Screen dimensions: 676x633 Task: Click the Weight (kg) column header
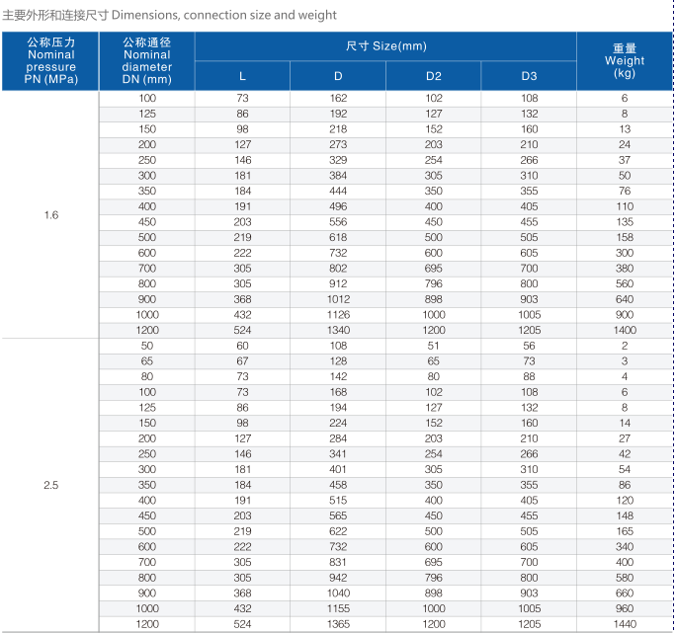coord(625,60)
